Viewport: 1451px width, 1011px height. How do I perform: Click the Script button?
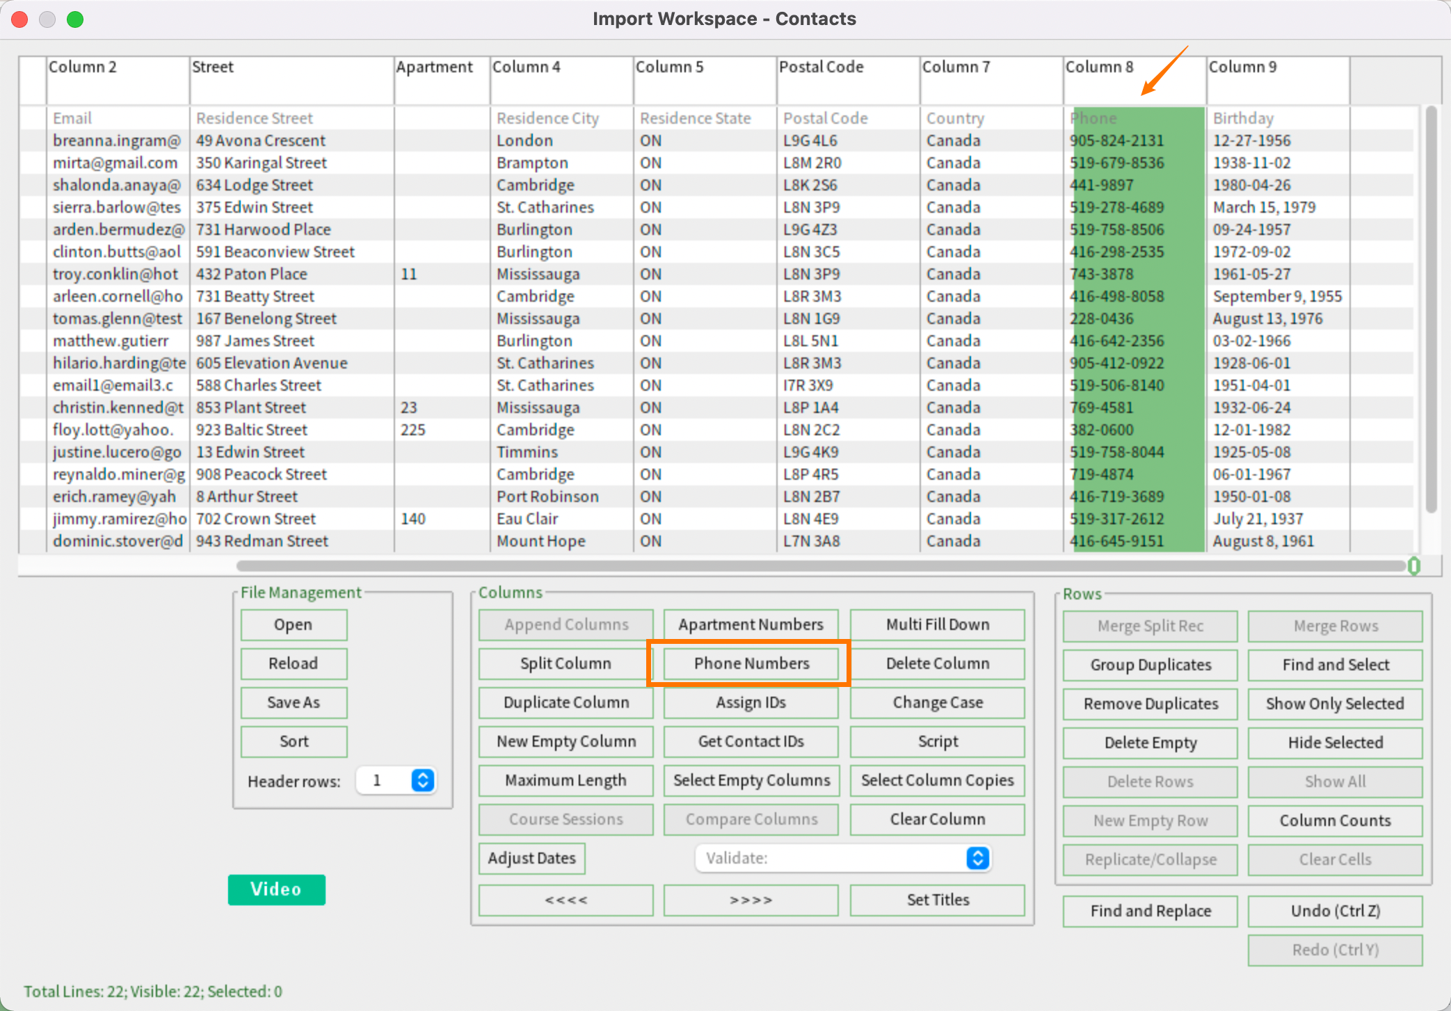click(937, 741)
